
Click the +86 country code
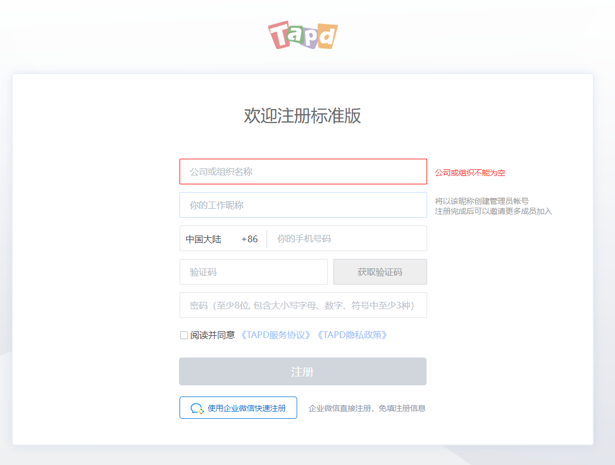tap(249, 239)
